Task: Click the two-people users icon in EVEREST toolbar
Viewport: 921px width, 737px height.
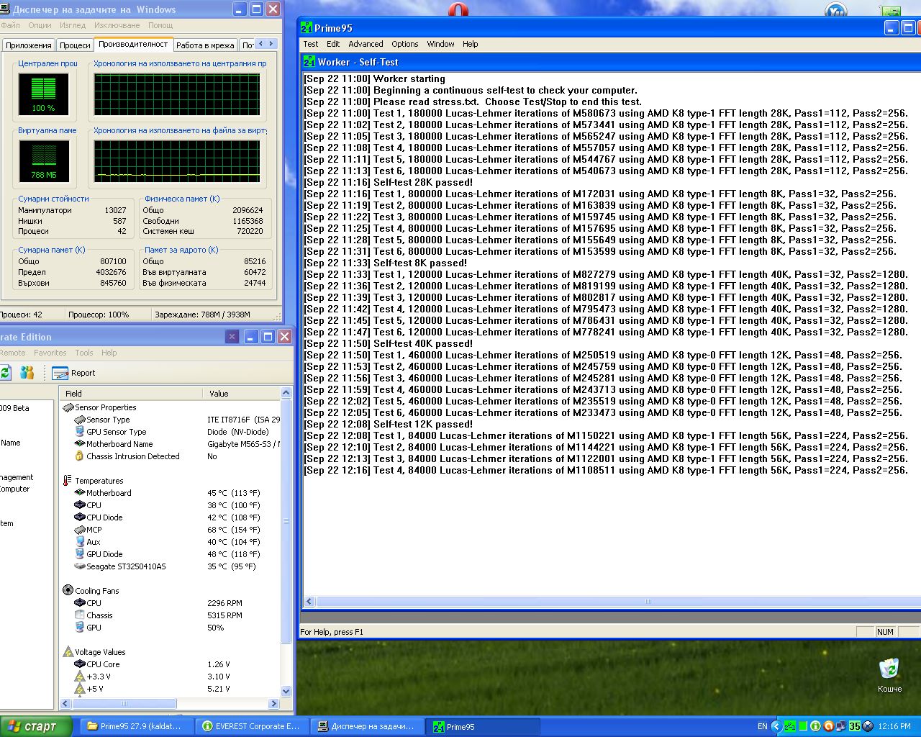Action: click(x=27, y=373)
